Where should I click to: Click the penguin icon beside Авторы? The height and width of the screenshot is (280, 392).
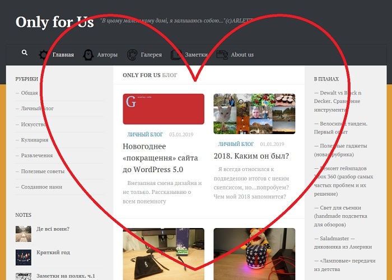coord(88,55)
